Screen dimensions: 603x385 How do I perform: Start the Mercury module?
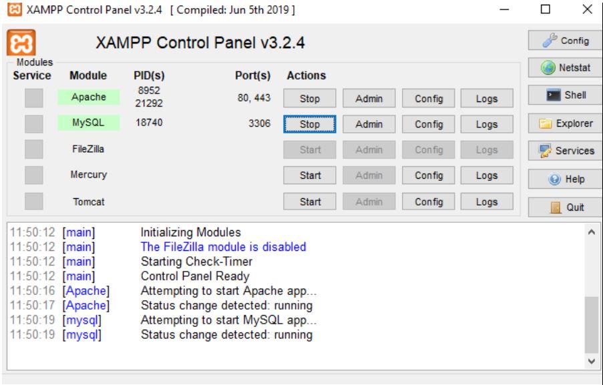coord(310,175)
